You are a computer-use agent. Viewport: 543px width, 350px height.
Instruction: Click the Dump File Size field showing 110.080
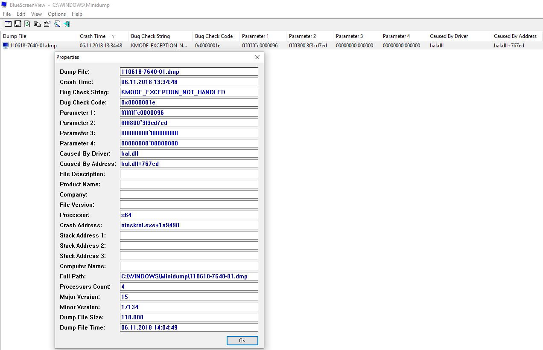click(x=189, y=317)
